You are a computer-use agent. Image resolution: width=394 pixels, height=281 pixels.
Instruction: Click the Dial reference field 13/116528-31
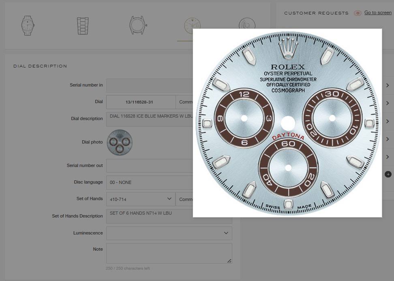(x=141, y=102)
